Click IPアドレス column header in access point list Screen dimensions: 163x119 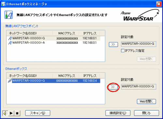click(90, 33)
